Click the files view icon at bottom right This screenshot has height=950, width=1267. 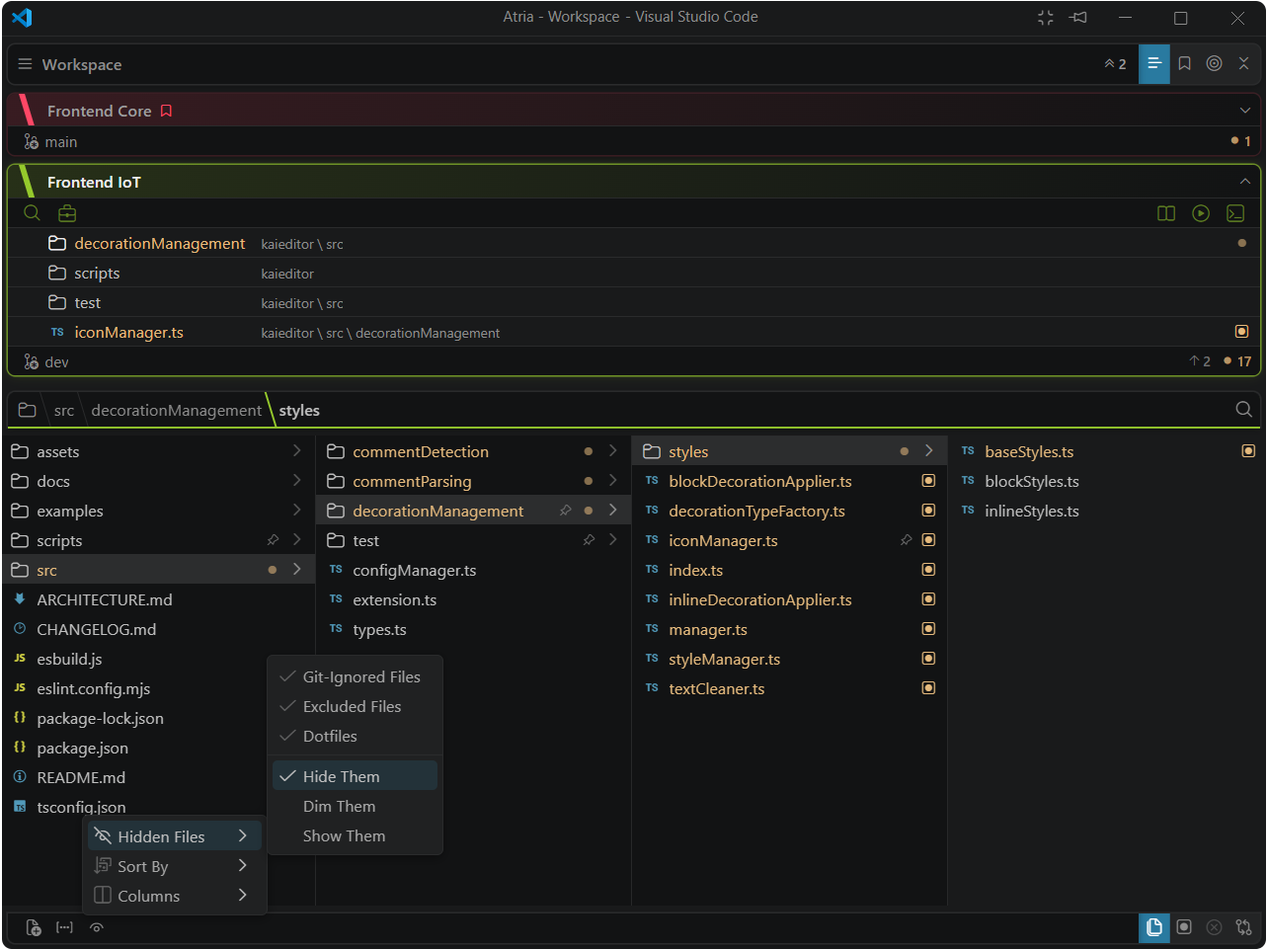[1154, 928]
